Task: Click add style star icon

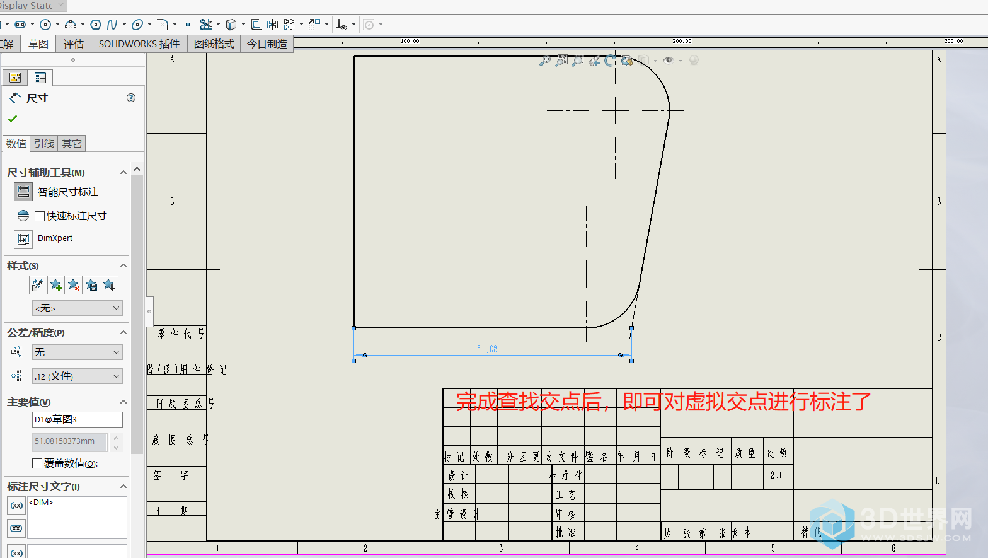Action: click(56, 285)
